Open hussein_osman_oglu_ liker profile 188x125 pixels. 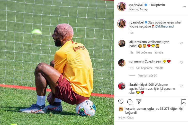140,109
